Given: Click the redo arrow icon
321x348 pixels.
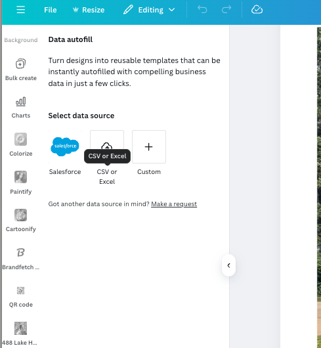Looking at the screenshot, I should (226, 10).
